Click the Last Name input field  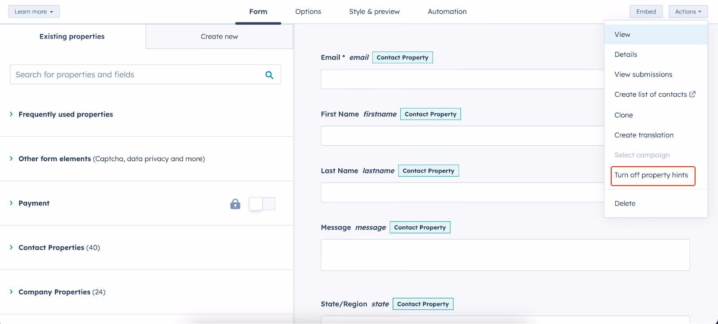coord(462,192)
